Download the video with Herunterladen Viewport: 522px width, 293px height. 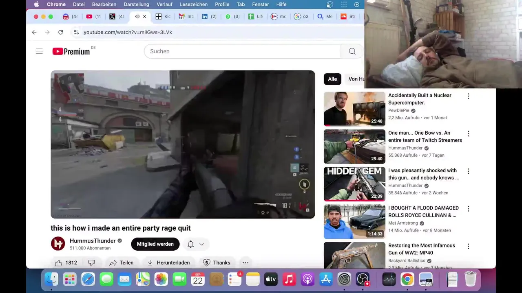[x=168, y=262]
